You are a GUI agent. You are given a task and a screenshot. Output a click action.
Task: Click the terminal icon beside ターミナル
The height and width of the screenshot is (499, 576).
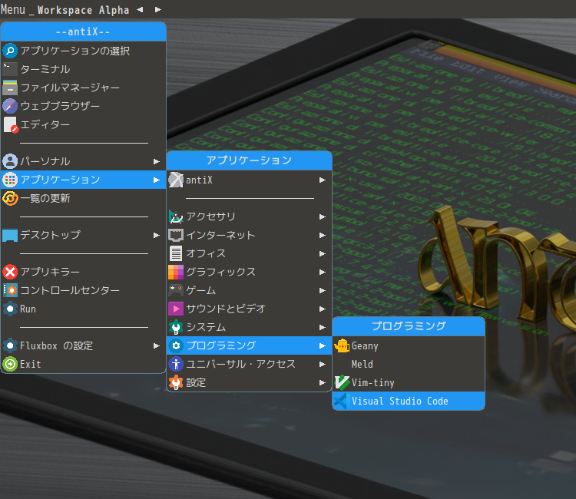coord(10,69)
